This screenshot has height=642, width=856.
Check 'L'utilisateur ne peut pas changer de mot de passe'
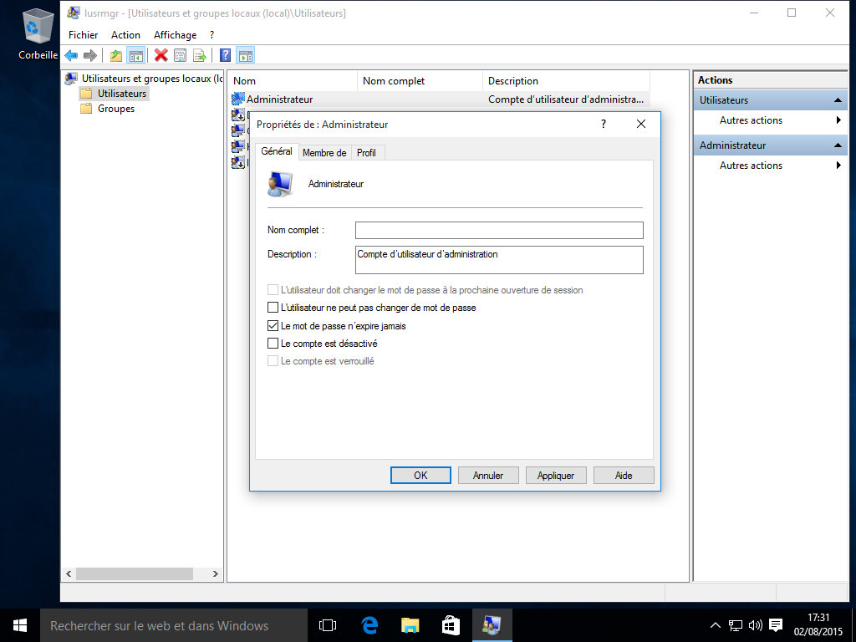tap(273, 308)
